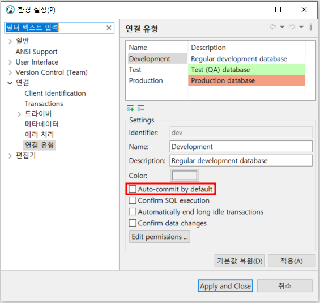Open the back history dropdown arrow
320x303 pixels.
[x=282, y=27]
